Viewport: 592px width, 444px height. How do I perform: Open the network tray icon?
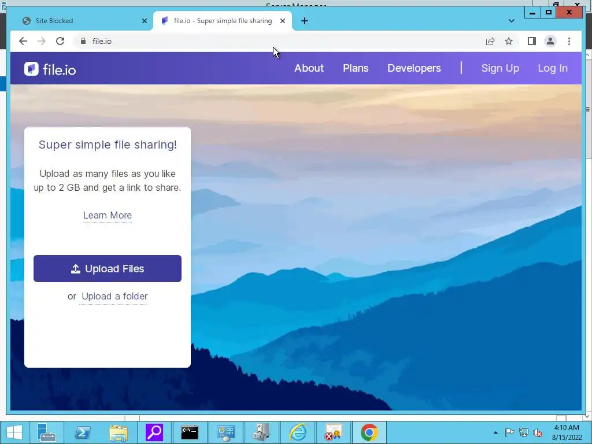tap(523, 432)
